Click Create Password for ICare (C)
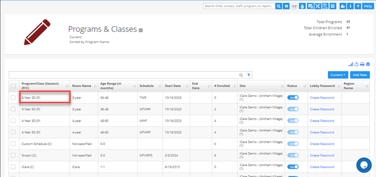The width and height of the screenshot is (376, 177). (x=322, y=167)
